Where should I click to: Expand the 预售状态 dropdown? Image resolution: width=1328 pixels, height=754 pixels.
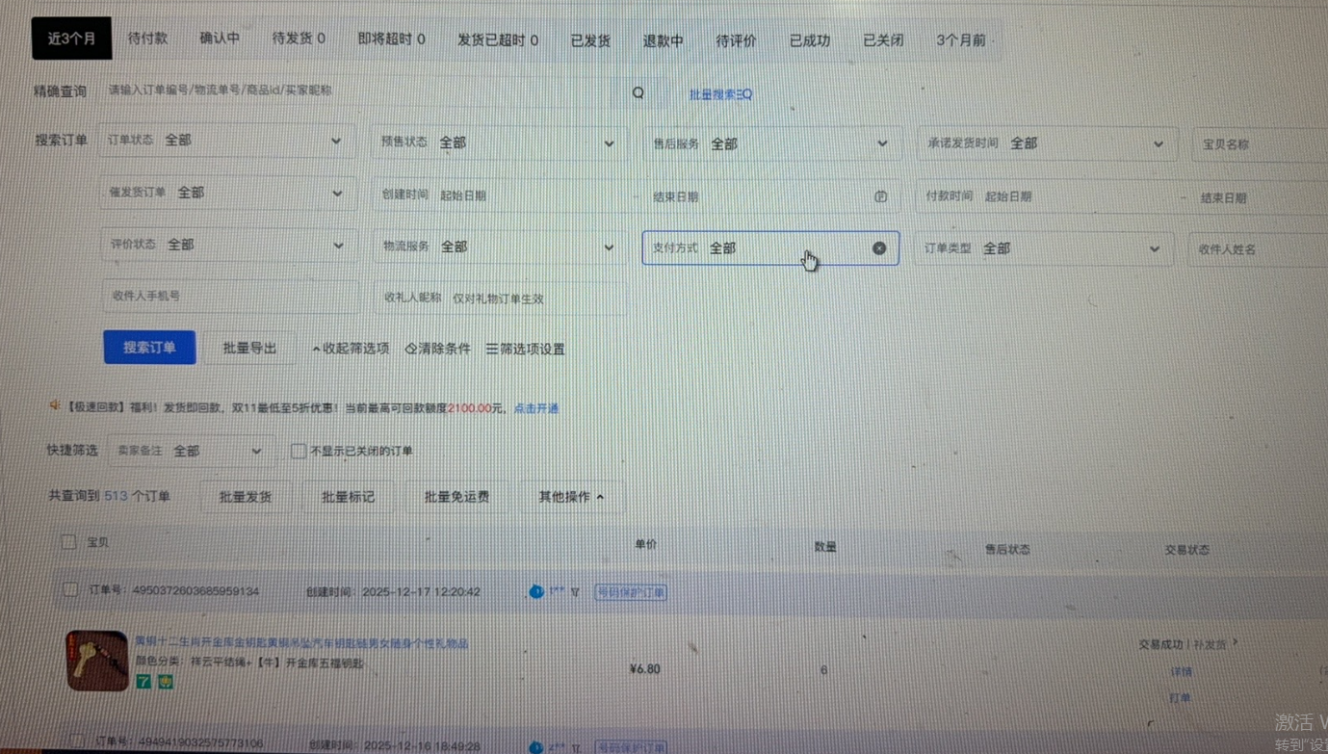pos(501,143)
